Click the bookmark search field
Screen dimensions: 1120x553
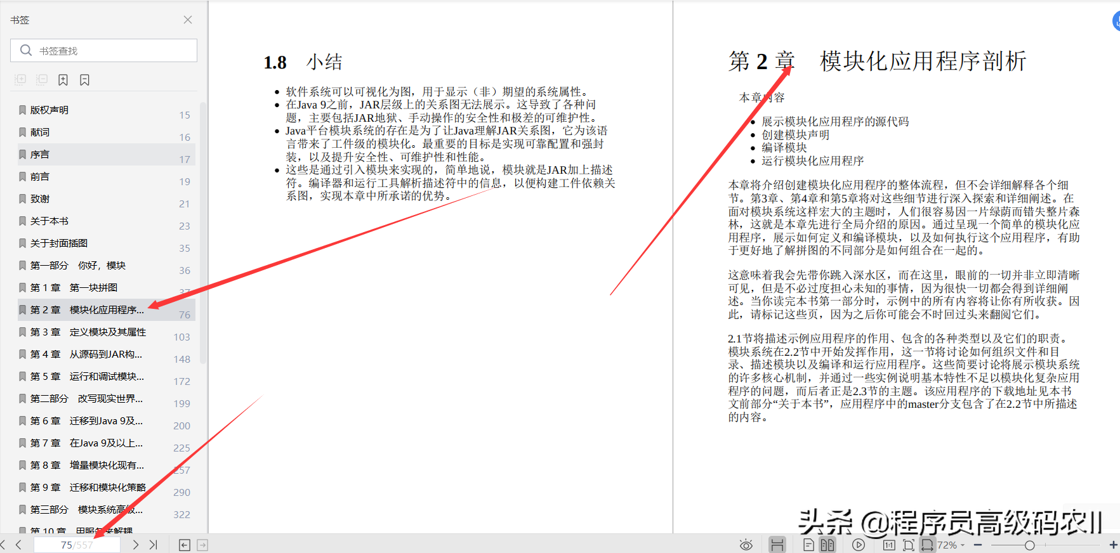coord(103,51)
